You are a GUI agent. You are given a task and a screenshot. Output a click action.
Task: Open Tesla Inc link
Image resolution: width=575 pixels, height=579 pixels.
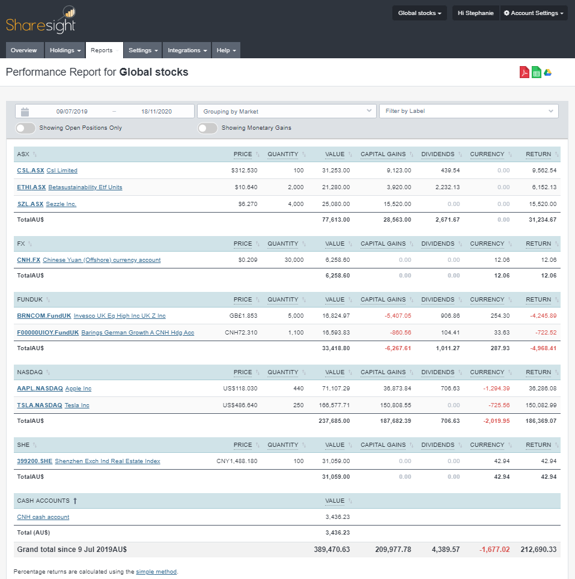[x=77, y=405]
